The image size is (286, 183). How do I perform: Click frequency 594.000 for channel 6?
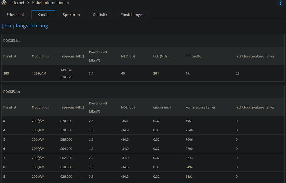click(66, 149)
